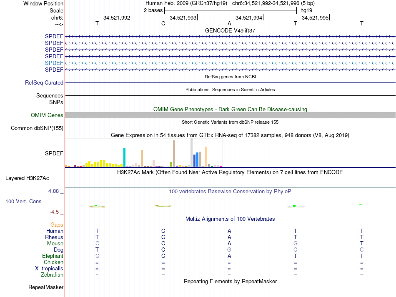Screen dimensions: 396x297
Task: Click the Chicken species label
Action: (53, 262)
